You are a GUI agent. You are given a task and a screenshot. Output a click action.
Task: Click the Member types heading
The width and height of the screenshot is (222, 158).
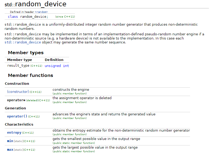(x=26, y=53)
